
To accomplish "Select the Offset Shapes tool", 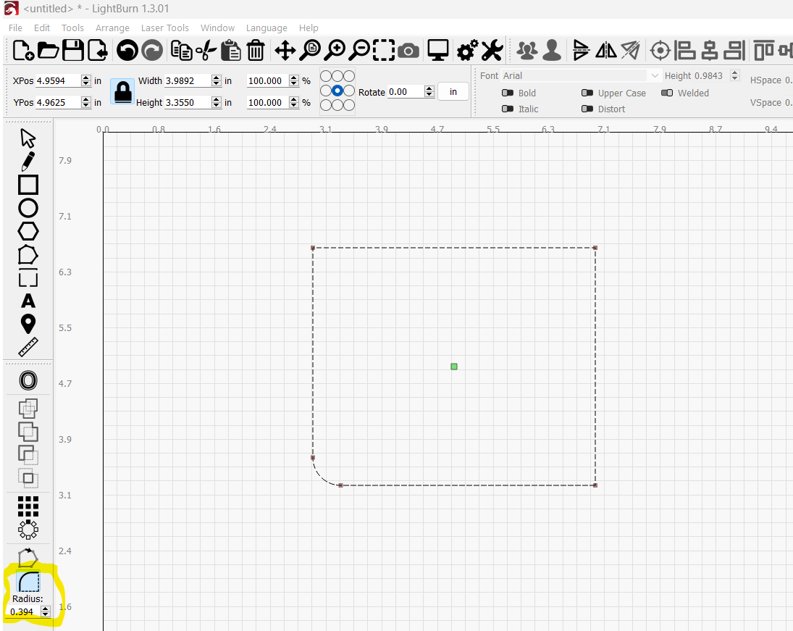I will [x=28, y=380].
